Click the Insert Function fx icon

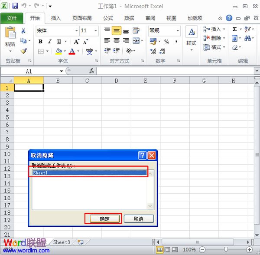click(92, 71)
